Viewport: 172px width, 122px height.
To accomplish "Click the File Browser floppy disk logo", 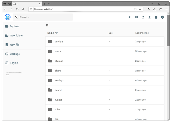I will coord(8,17).
